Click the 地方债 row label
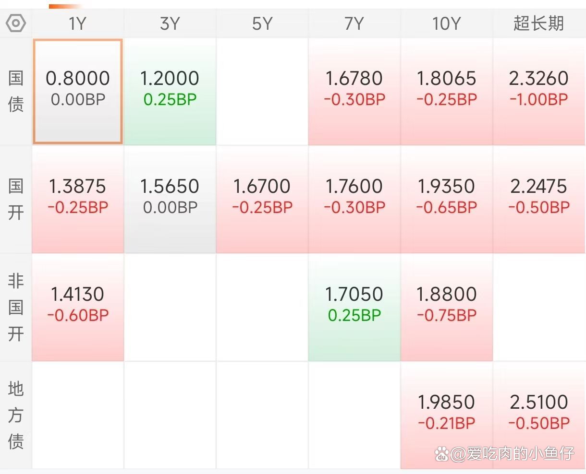Viewport: 586px width, 474px height. tap(16, 415)
